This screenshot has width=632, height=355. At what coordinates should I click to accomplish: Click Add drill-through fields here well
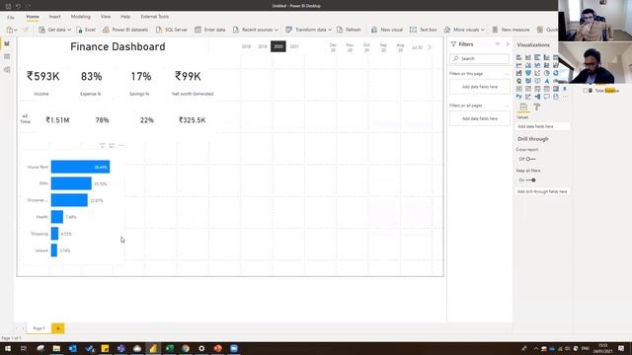click(x=542, y=191)
